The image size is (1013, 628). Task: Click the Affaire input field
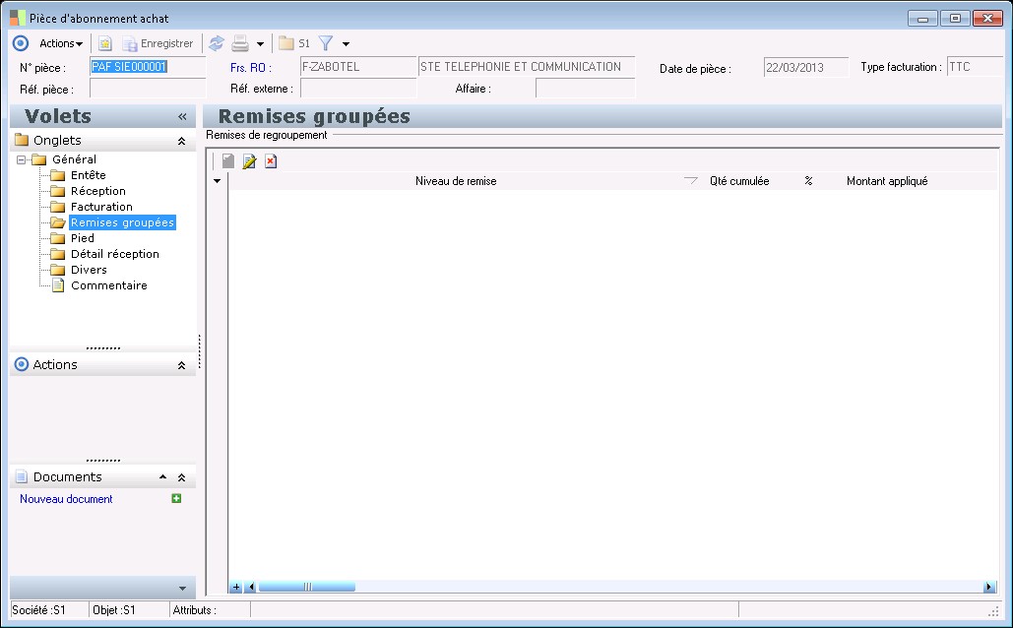[x=586, y=89]
